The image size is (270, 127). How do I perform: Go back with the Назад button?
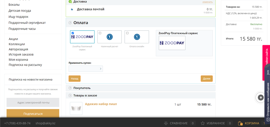[75, 79]
